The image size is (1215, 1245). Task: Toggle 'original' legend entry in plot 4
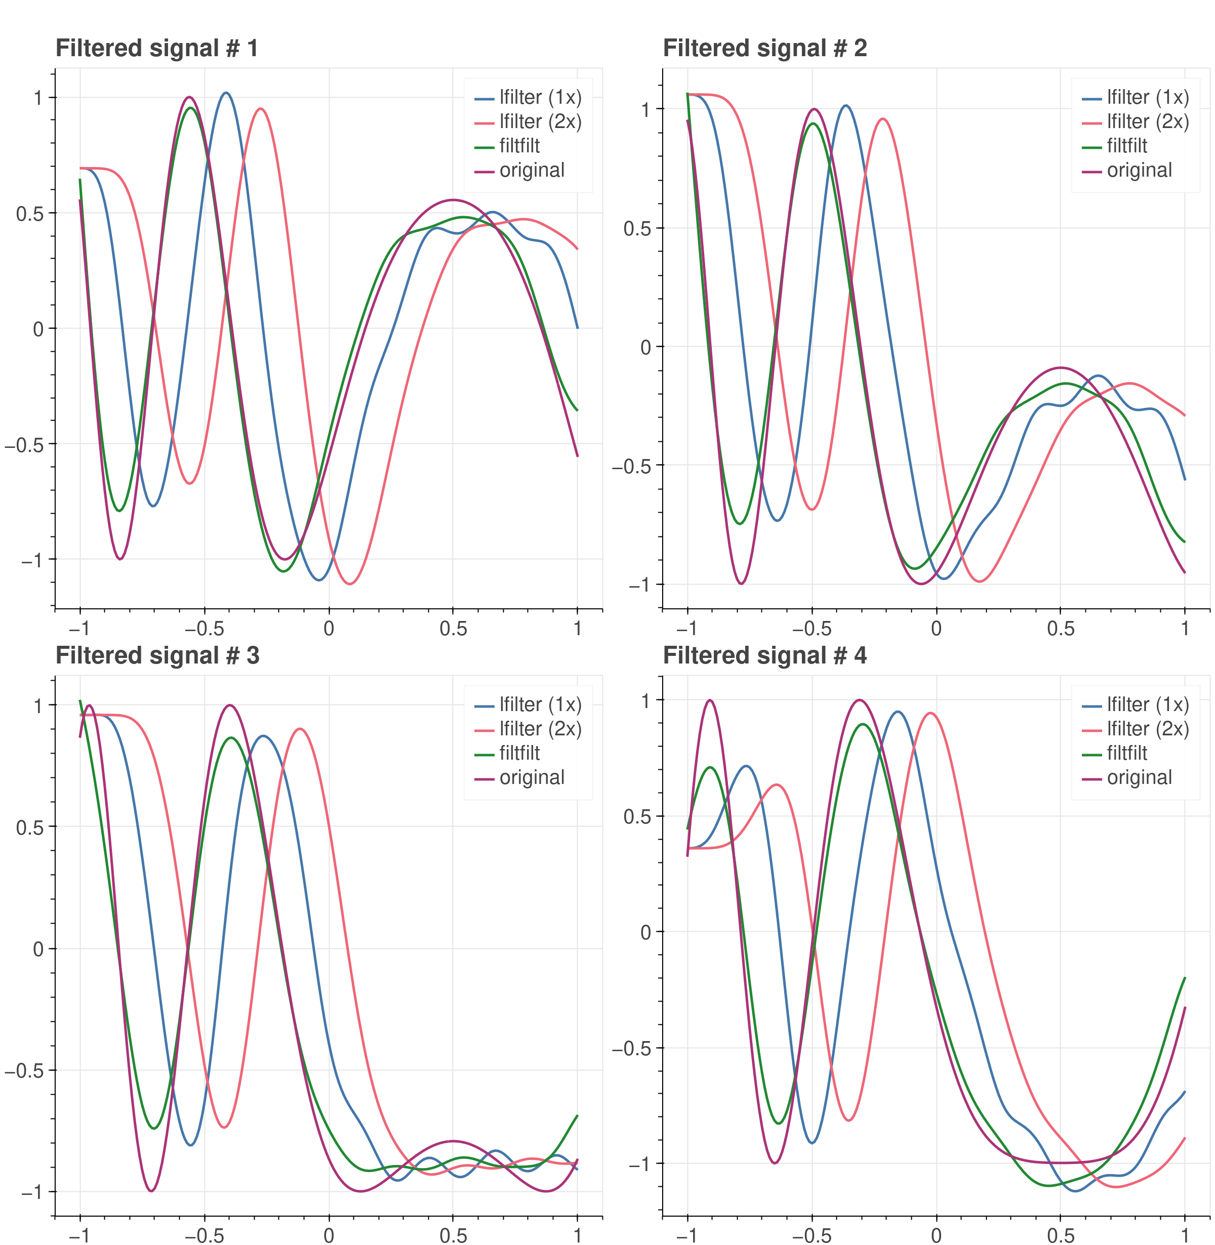pyautogui.click(x=1127, y=778)
